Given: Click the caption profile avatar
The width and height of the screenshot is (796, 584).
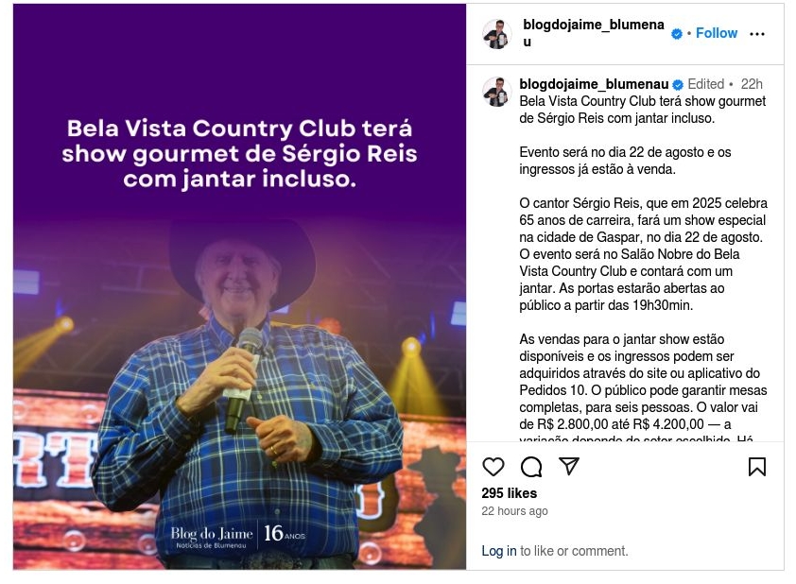Looking at the screenshot, I should (x=496, y=92).
